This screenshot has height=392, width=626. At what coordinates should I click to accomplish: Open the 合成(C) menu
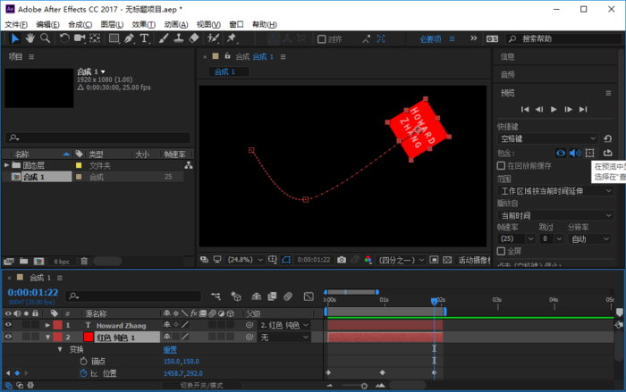(80, 25)
